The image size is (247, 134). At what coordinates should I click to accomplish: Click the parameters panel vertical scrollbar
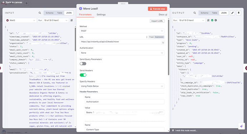169,47
